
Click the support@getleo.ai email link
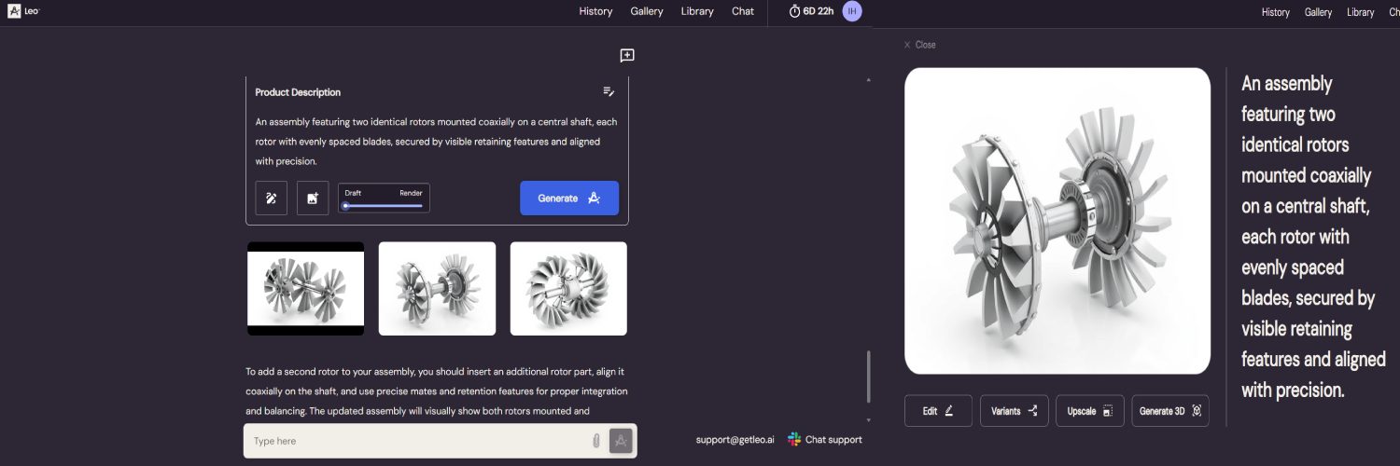click(735, 440)
